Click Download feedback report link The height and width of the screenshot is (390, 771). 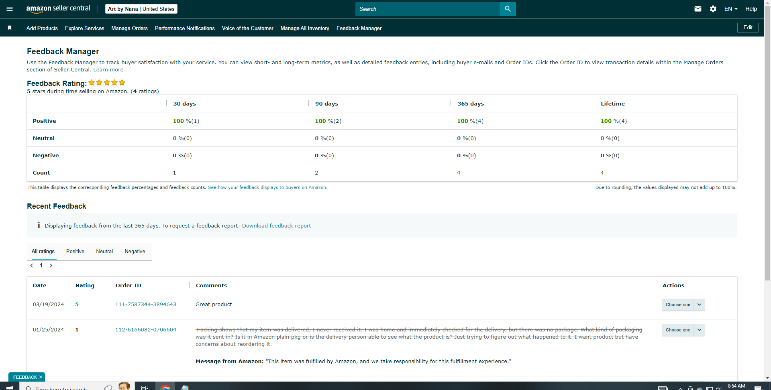tap(277, 226)
